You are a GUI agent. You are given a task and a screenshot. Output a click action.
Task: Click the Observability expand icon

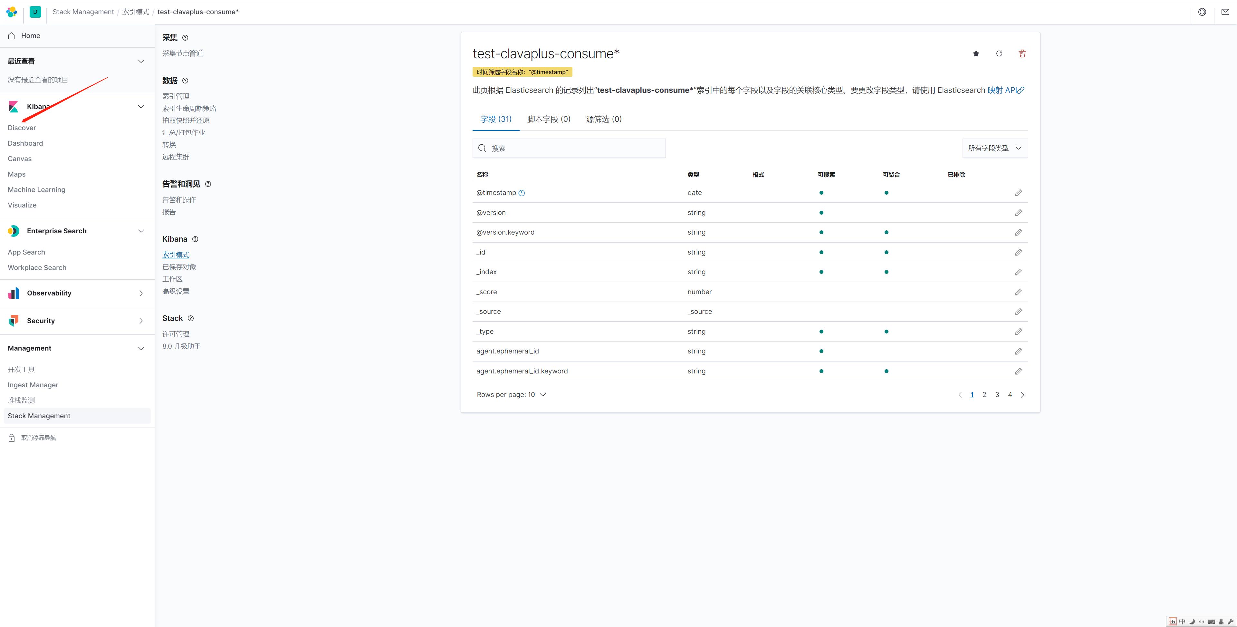coord(141,293)
